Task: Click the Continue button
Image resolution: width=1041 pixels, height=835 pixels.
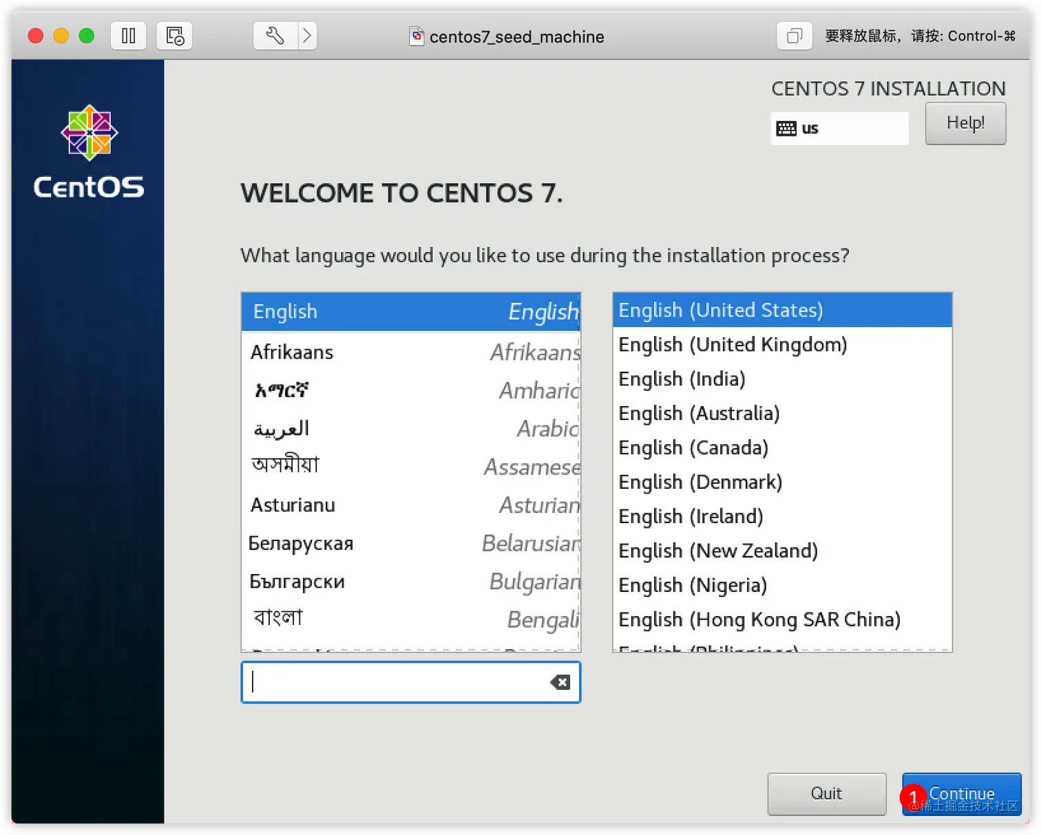Action: [x=962, y=794]
